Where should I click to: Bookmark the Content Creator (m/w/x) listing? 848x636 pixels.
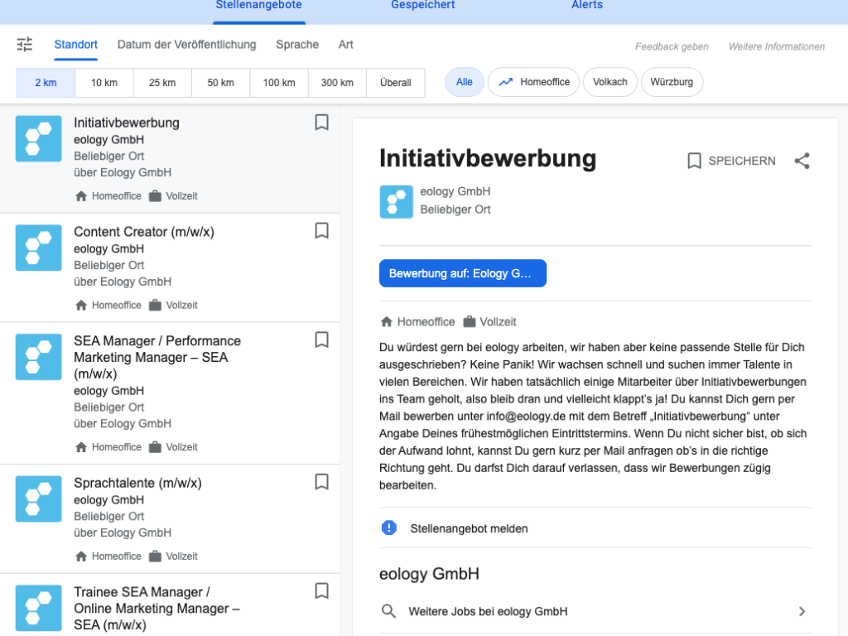pos(322,231)
